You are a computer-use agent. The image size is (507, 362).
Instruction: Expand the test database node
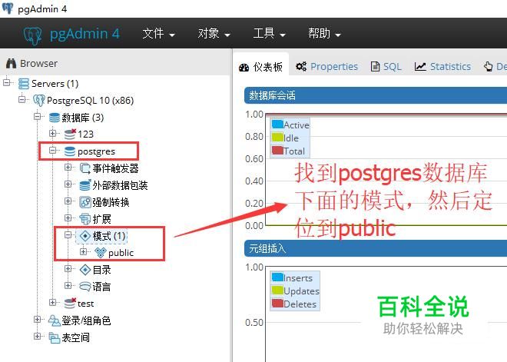(53, 302)
